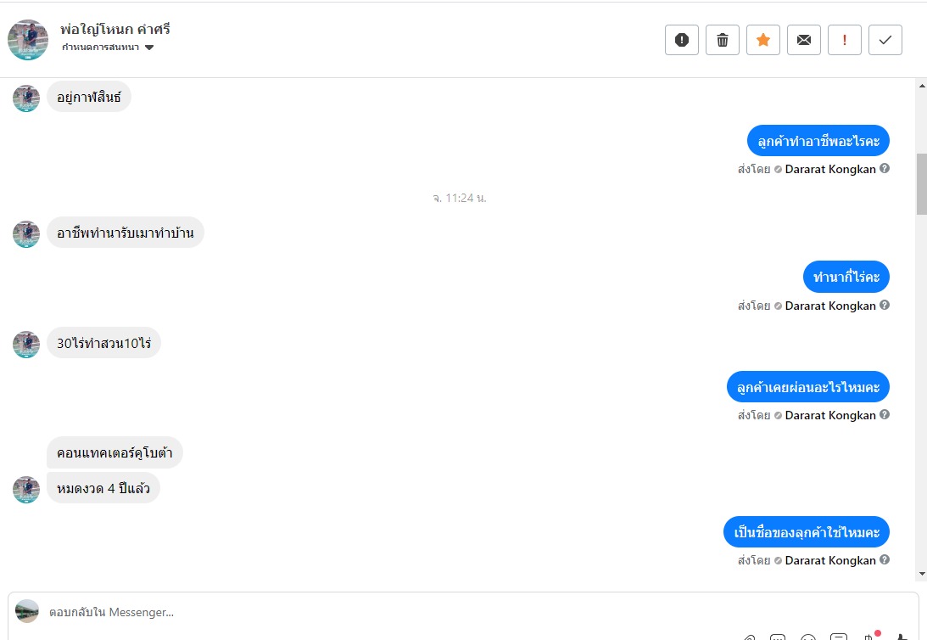Viewport: 927px width, 640px height.
Task: Mark conversation done with checkmark
Action: pos(885,40)
